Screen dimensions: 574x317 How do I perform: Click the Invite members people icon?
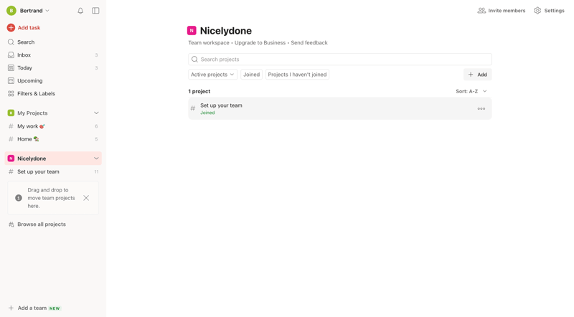coord(481,11)
